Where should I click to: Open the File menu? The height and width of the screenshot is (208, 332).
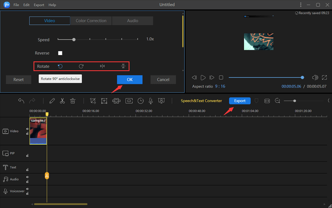pos(16,5)
